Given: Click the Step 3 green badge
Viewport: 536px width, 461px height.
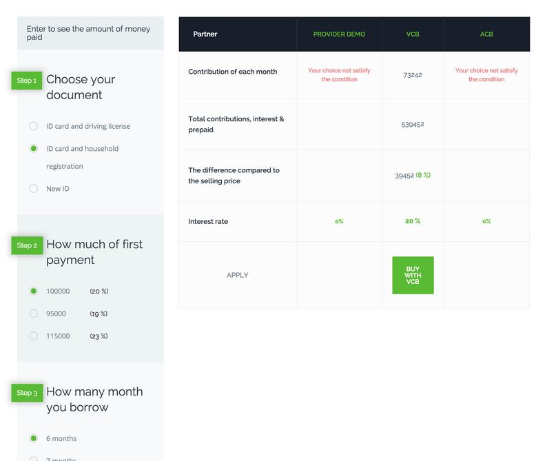Looking at the screenshot, I should [27, 393].
